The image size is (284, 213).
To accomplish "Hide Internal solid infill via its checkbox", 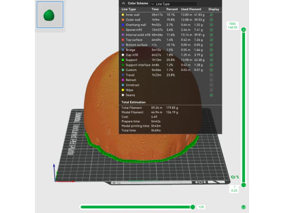I will pos(211,35).
